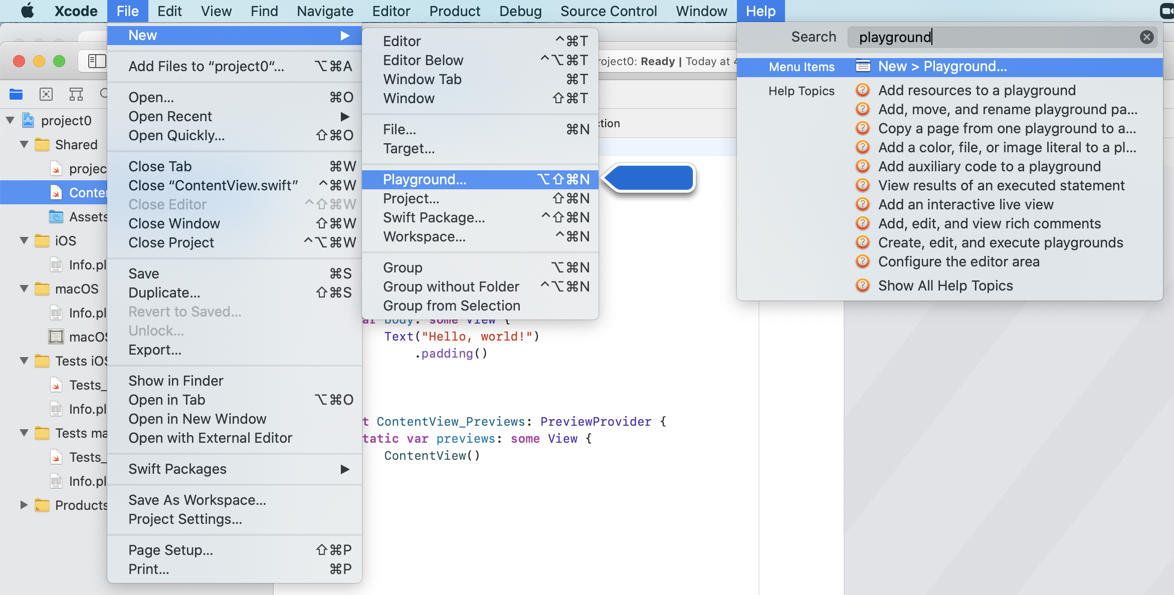Viewport: 1174px width, 595px height.
Task: Collapse the Shared folder
Action: (x=24, y=145)
